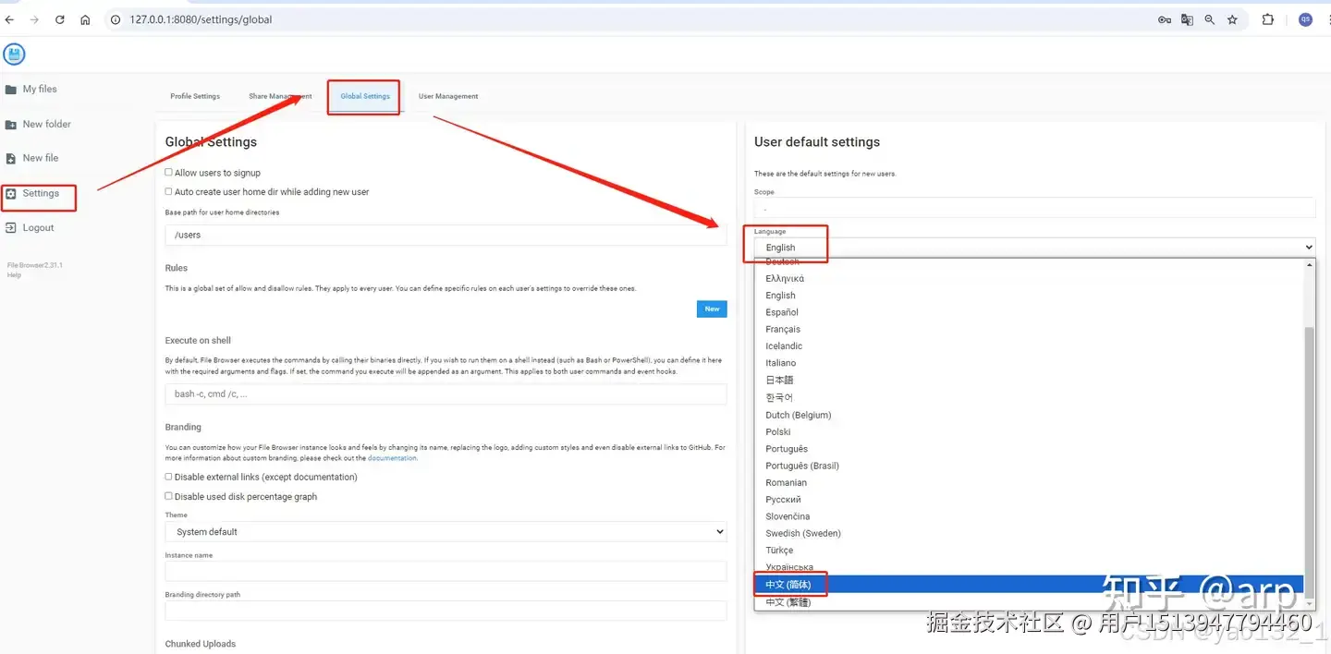1331x654 pixels.
Task: Select 中文 (繁體) language option
Action: [1029, 602]
